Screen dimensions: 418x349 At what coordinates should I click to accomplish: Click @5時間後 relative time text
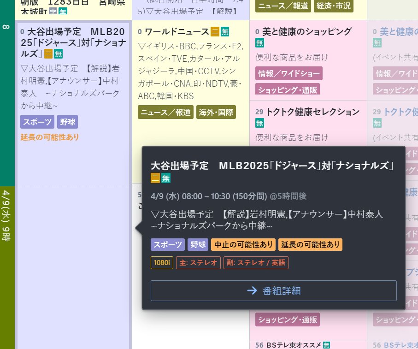(288, 196)
